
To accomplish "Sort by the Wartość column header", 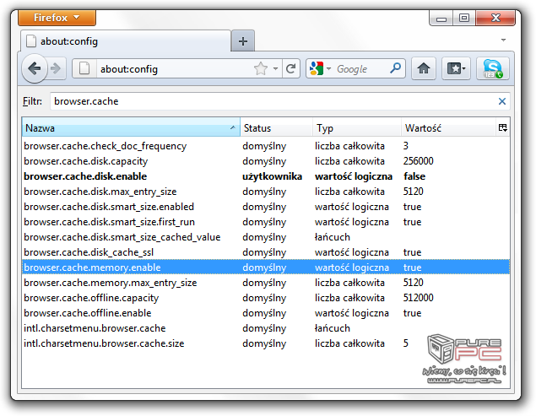I will point(447,128).
